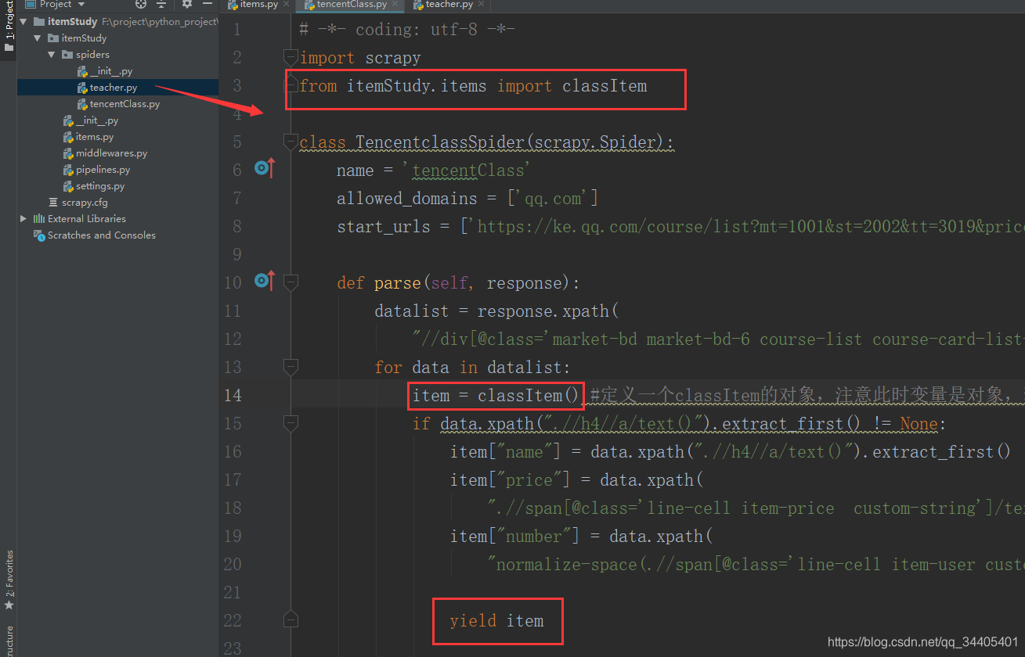Collapse the spiders folder arrow
The height and width of the screenshot is (657, 1025).
(52, 55)
